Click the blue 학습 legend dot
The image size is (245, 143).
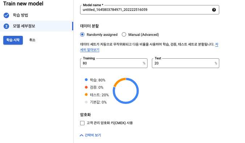pos(86,80)
